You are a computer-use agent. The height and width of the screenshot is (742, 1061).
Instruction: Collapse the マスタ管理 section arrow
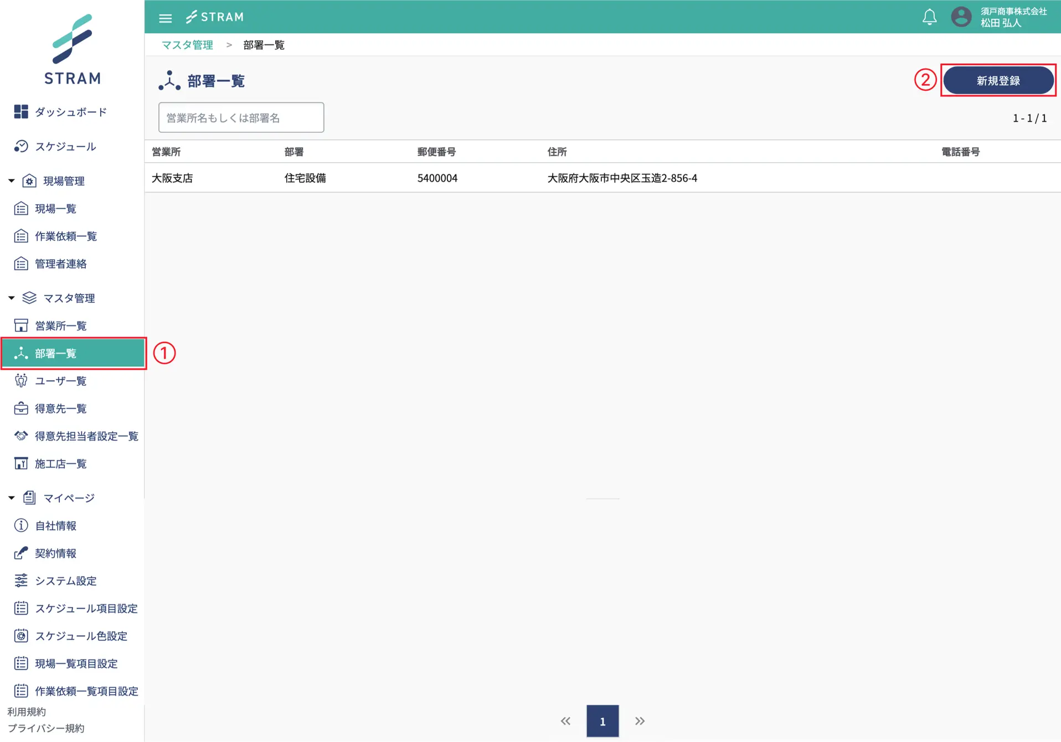[11, 298]
